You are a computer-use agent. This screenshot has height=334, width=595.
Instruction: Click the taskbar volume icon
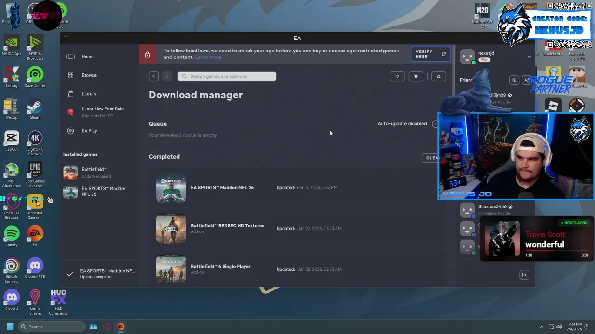559,327
